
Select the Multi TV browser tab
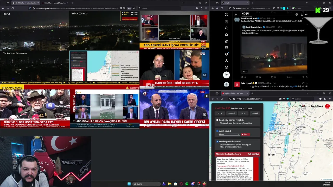[26, 3]
